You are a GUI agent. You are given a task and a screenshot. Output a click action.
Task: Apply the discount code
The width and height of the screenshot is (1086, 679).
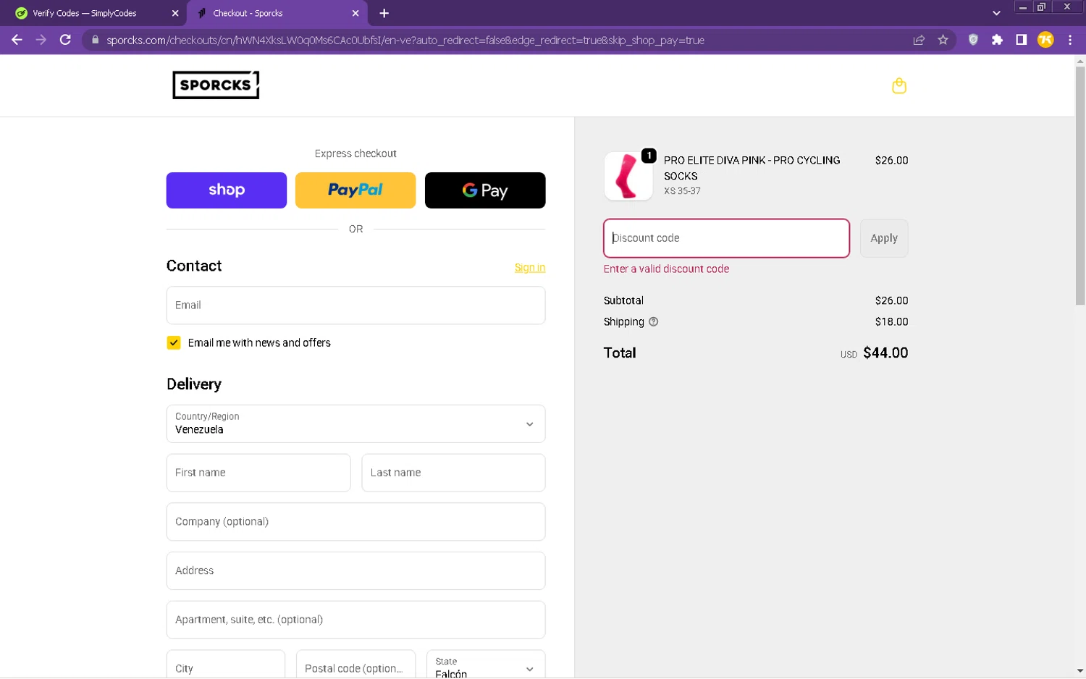tap(884, 238)
